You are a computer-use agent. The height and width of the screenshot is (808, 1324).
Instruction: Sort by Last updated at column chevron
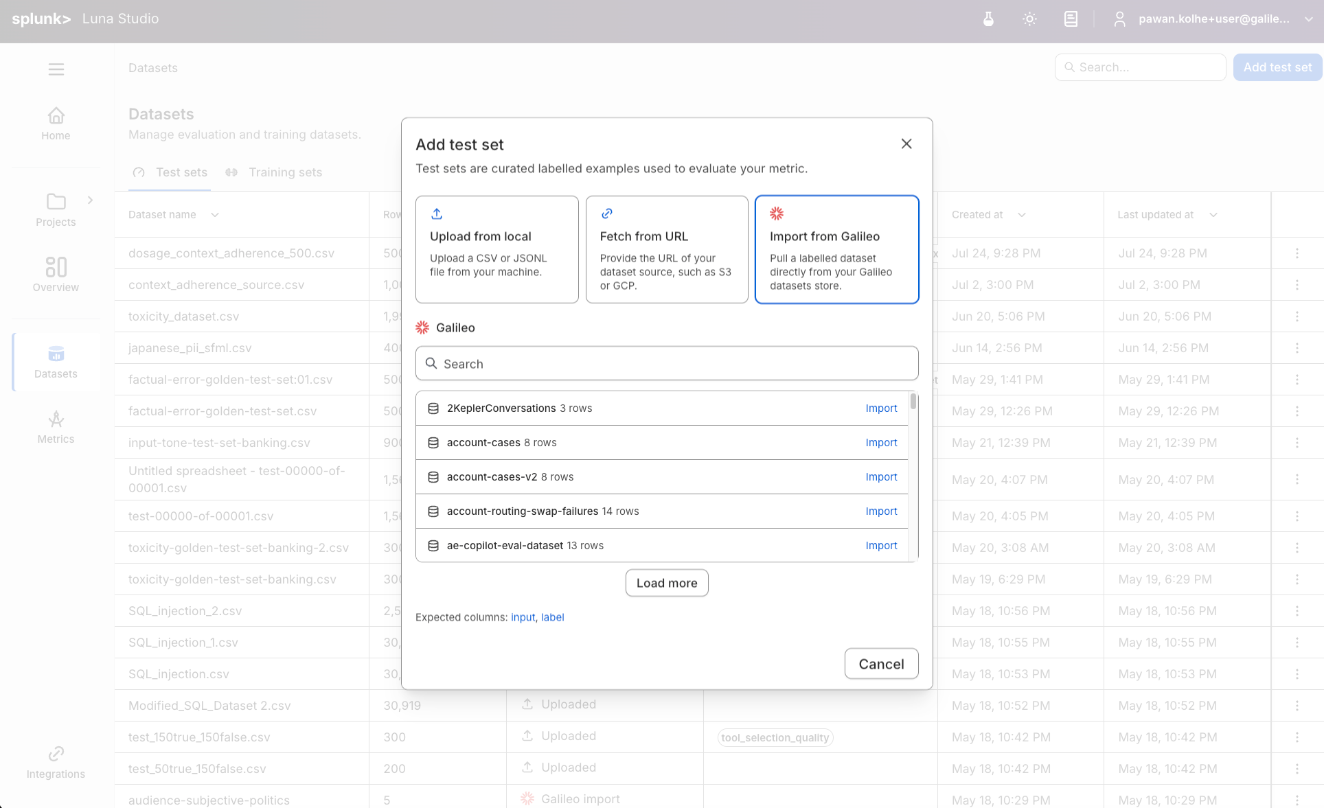click(1213, 215)
